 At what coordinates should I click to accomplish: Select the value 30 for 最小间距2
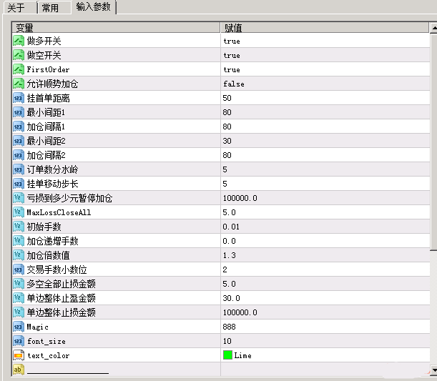[x=227, y=141]
